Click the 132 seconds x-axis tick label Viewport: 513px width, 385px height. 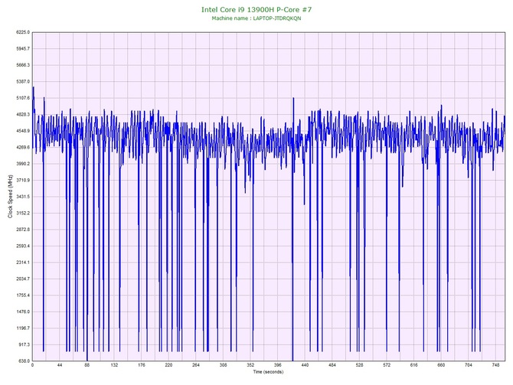114,365
